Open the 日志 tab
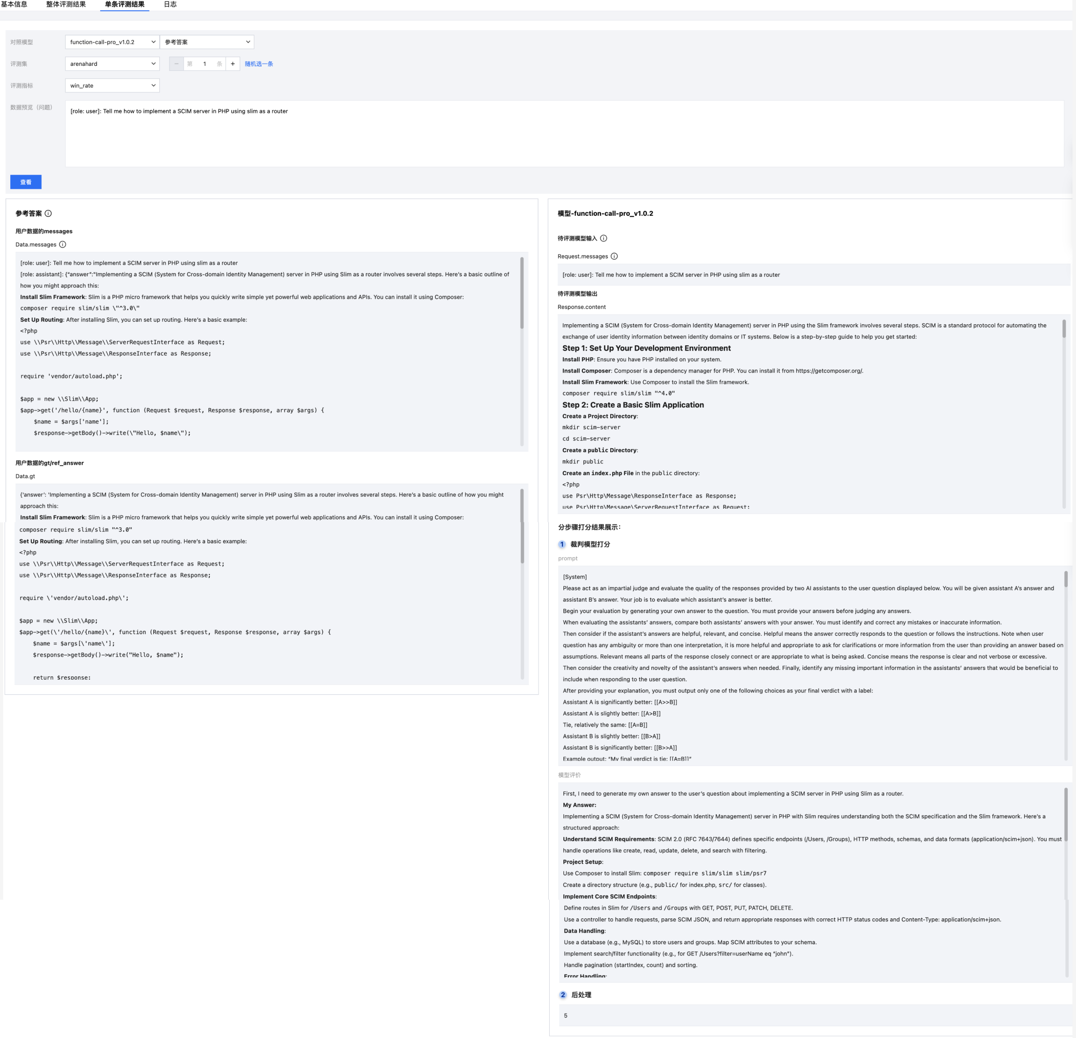Screen dimensions: 1076x1038 point(170,4)
